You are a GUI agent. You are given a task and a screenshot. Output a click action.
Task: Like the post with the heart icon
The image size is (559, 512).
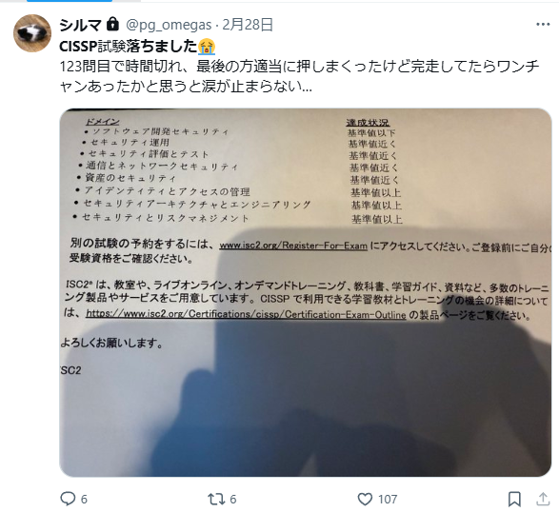[x=365, y=499]
